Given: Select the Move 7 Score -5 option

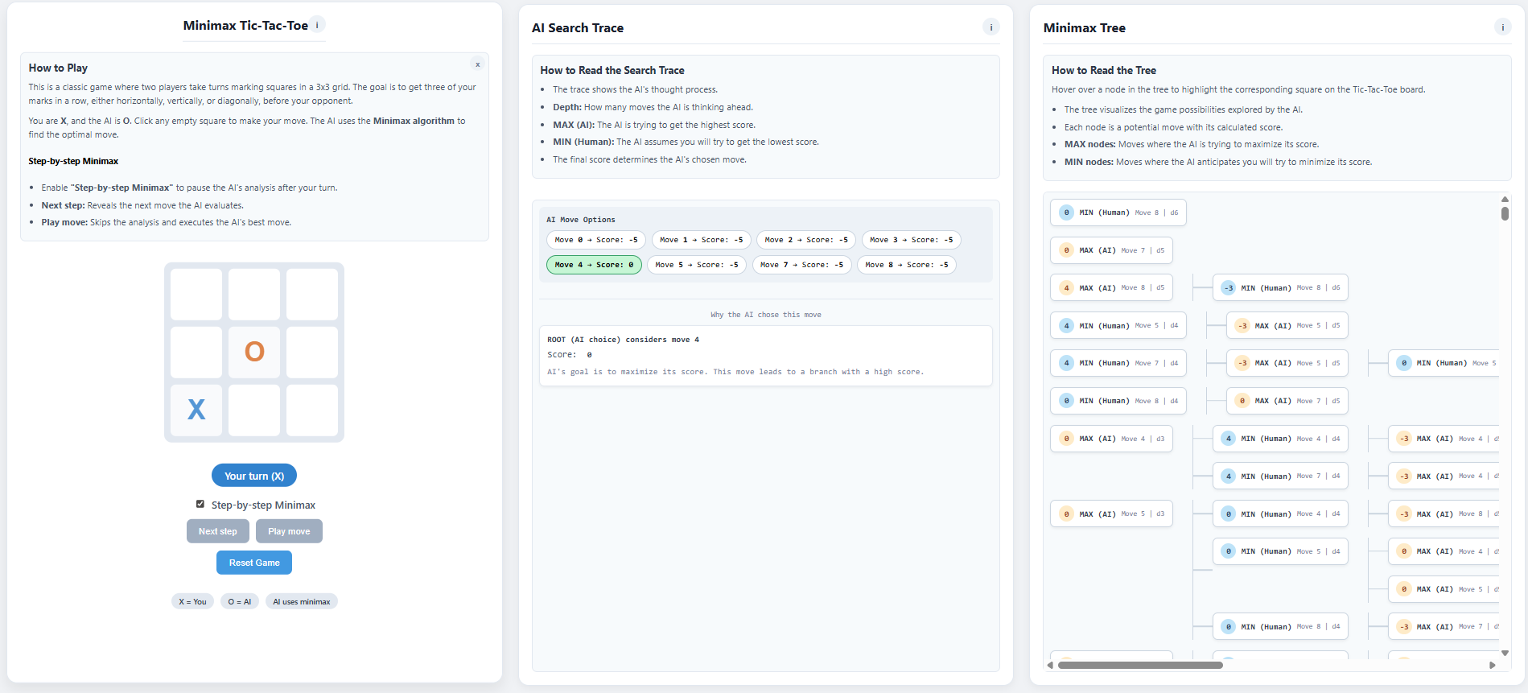Looking at the screenshot, I should point(802,265).
